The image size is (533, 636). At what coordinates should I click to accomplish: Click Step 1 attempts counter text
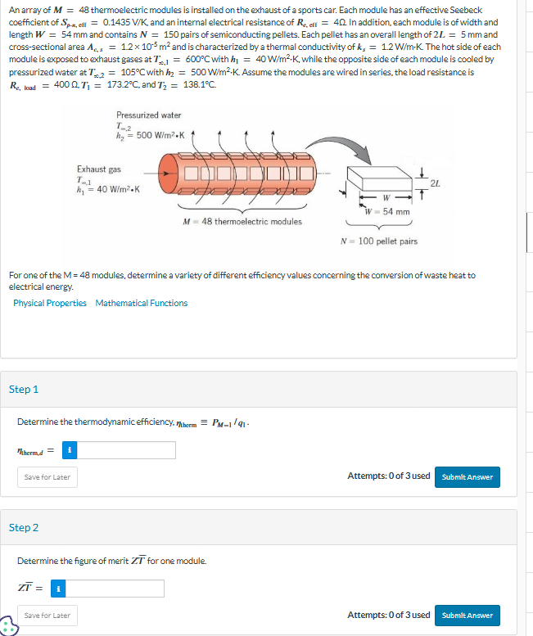[x=389, y=476]
